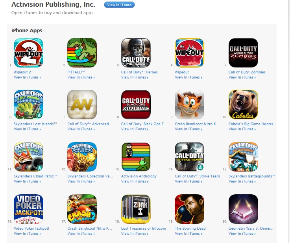Click View In iTunes under Skylanders Battlegrounds

pyautogui.click(x=242, y=181)
